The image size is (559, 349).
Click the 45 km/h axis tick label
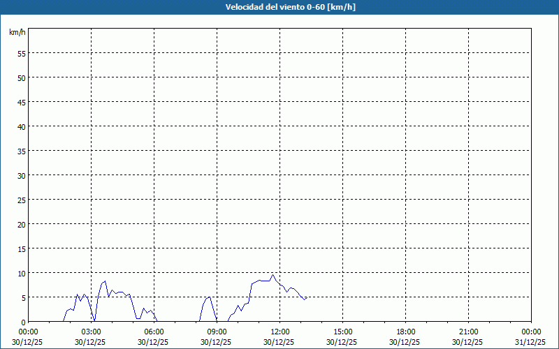(x=21, y=102)
